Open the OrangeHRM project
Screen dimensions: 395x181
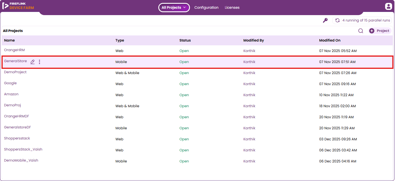pyautogui.click(x=14, y=50)
